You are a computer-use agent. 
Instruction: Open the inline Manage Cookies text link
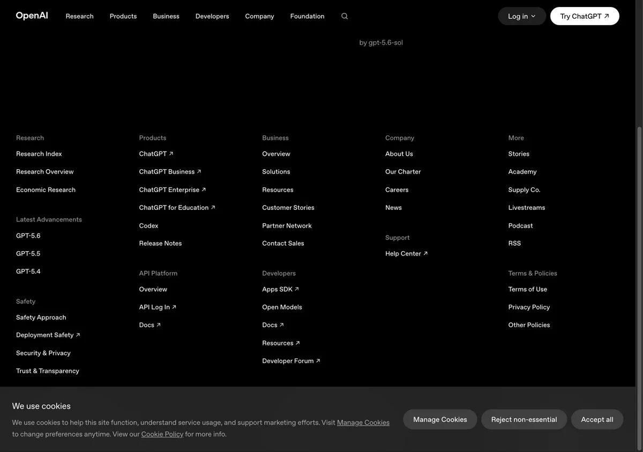click(x=363, y=423)
